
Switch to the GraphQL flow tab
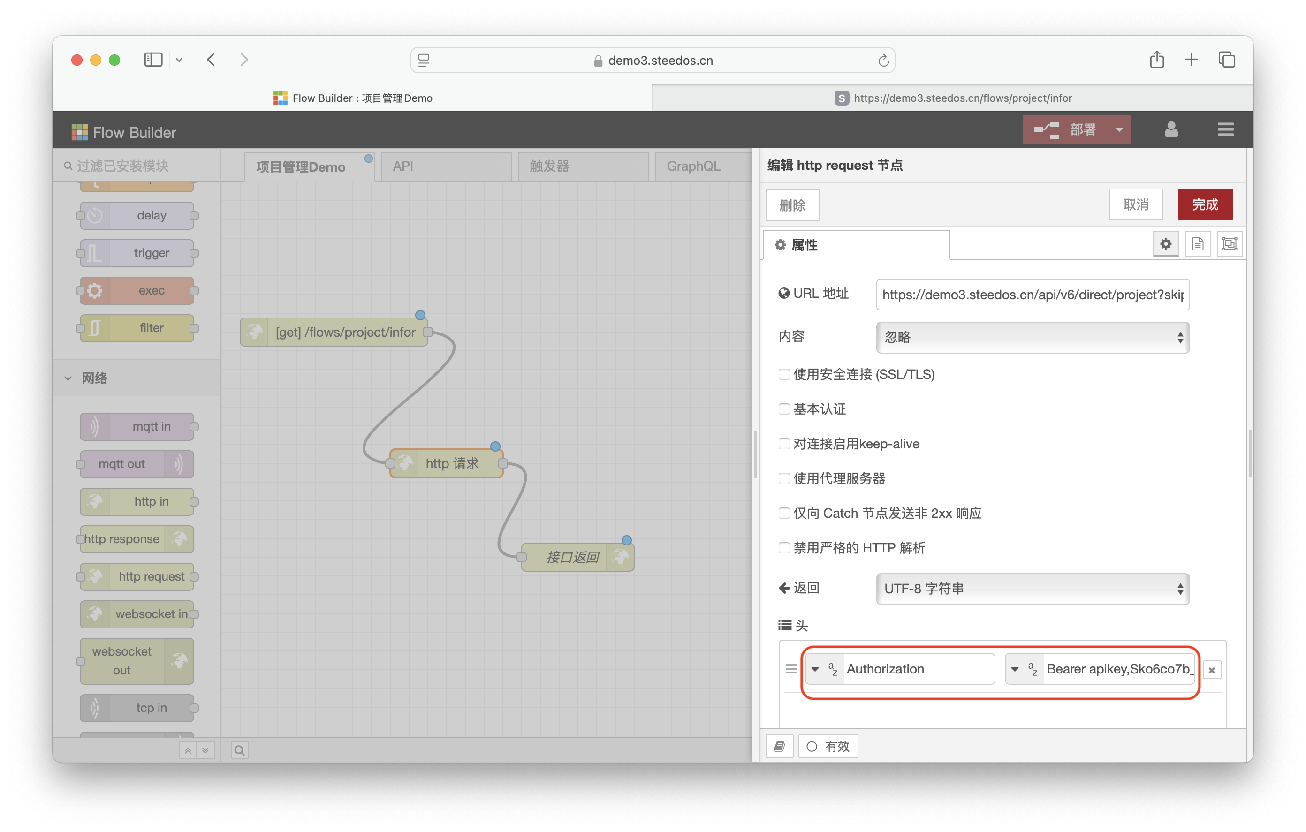click(x=703, y=166)
